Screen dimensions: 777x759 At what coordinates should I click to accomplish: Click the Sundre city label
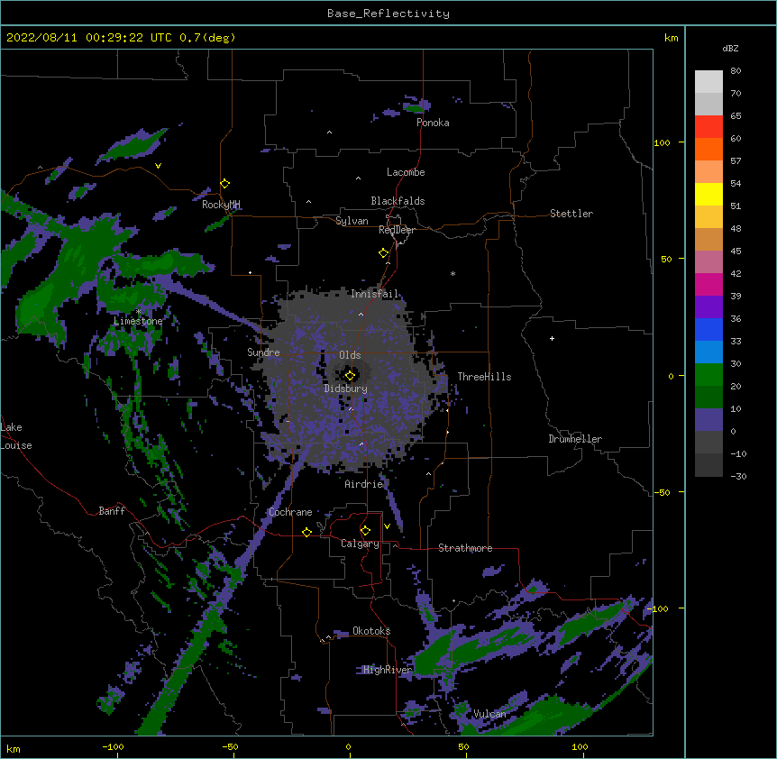click(263, 352)
